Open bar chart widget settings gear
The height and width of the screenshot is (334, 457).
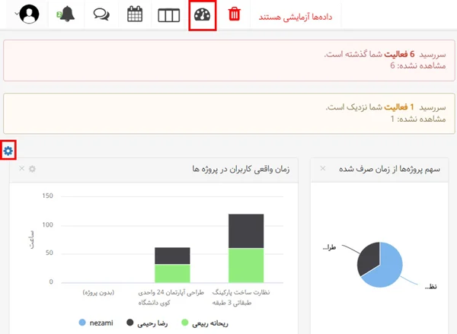click(x=32, y=169)
